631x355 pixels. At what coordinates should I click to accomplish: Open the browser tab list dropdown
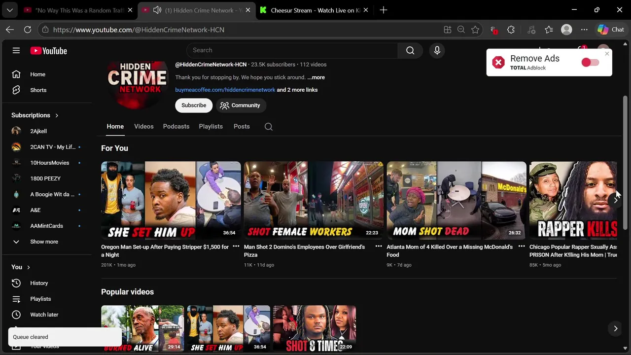point(10,10)
